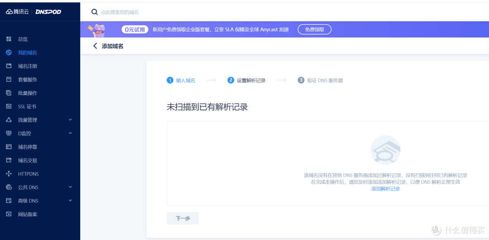This screenshot has height=240, width=489.
Task: Click the 添加域名 page title
Action: [x=113, y=46]
